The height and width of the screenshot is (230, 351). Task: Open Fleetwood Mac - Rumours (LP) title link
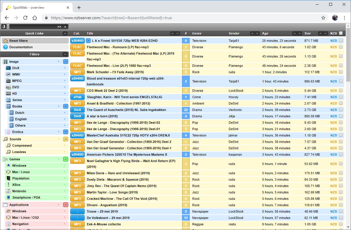tap(118, 47)
